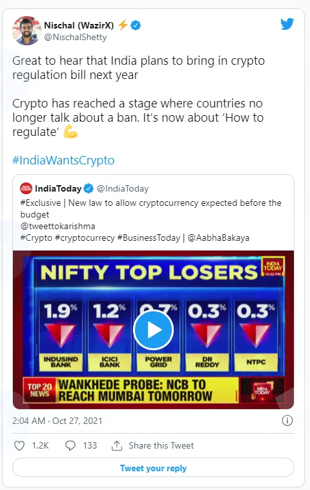Image resolution: width=310 pixels, height=490 pixels.
Task: Open the #IndiaWantsCrypto hashtag
Action: (x=63, y=161)
